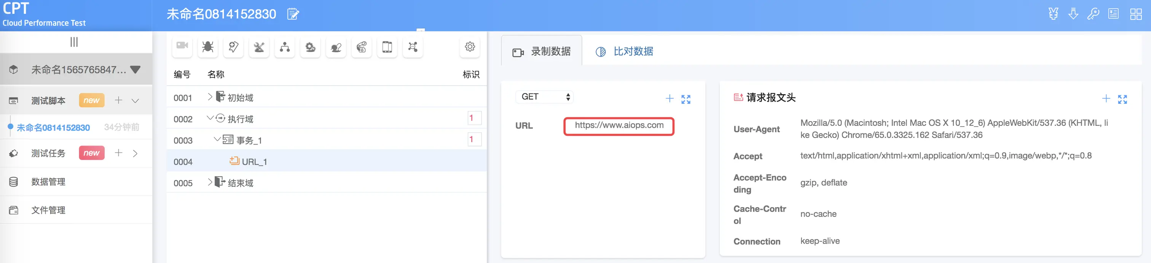Click the User-Agent header value

954,128
